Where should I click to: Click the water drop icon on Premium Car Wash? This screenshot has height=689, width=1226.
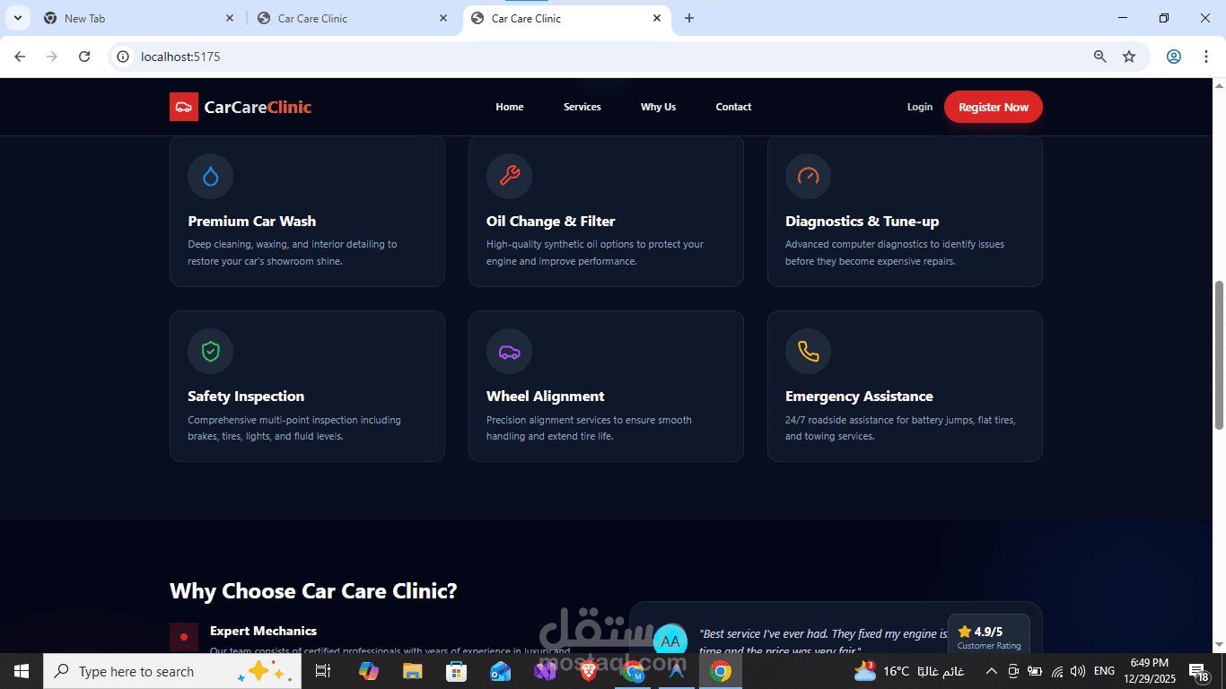pyautogui.click(x=210, y=176)
